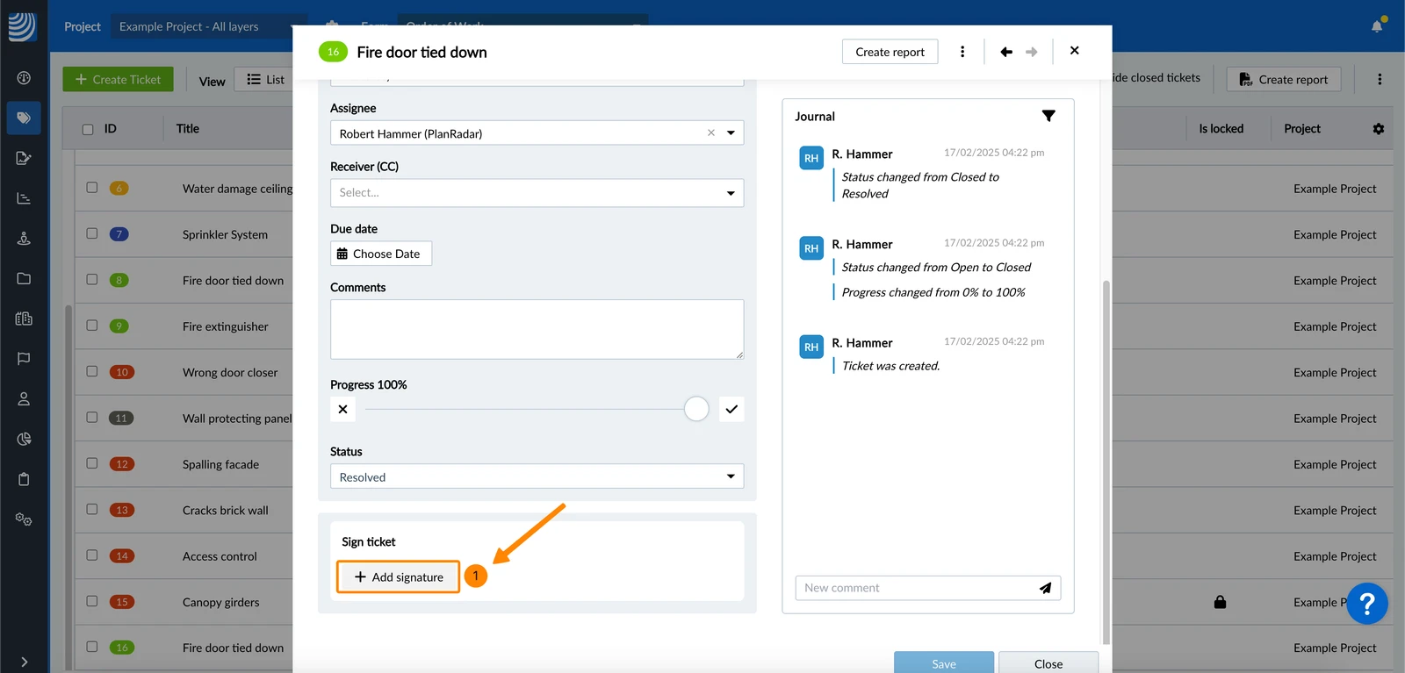Click the Create report button in dialog
Image resolution: width=1405 pixels, height=673 pixels.
click(890, 52)
